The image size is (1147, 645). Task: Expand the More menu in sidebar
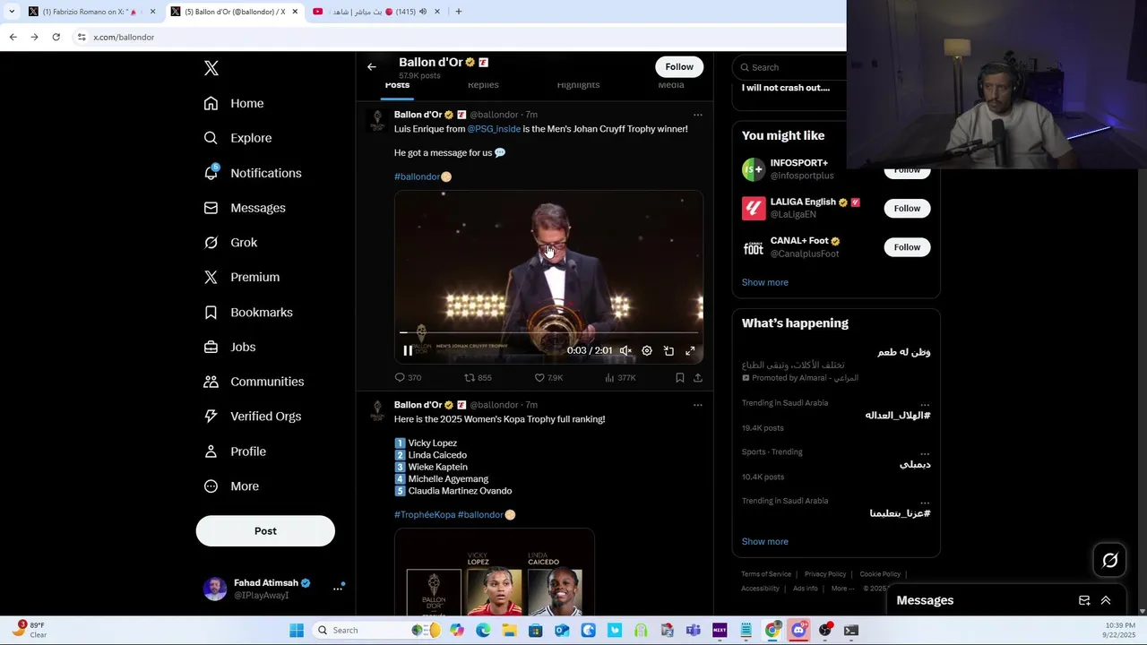click(231, 486)
